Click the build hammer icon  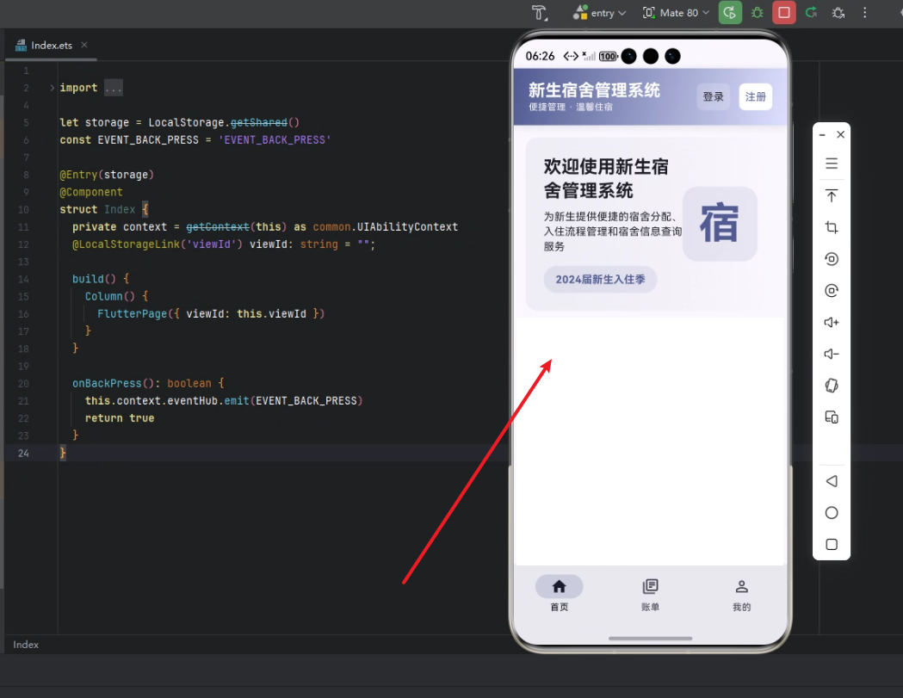click(x=540, y=13)
